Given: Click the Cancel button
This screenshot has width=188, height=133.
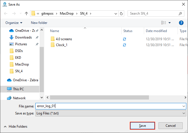Looking at the screenshot, I should pyautogui.click(x=170, y=126).
